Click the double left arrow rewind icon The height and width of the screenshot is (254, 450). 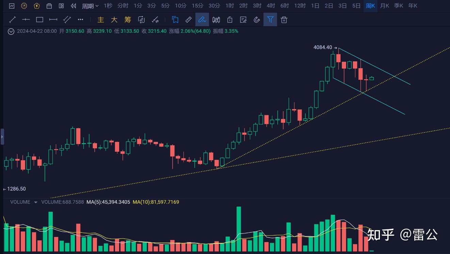pyautogui.click(x=73, y=6)
